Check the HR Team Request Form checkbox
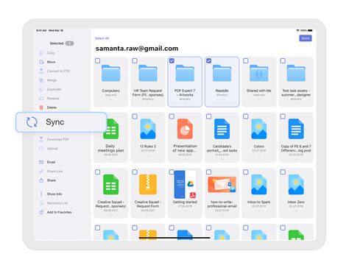This screenshot has height=268, width=349. 135,60
